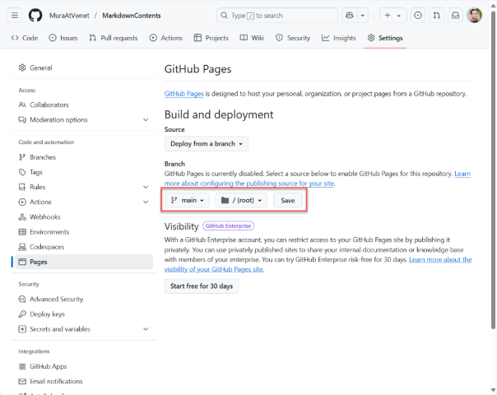Open the Copilot dropdown arrow
Screen dimensions: 497x395
[363, 15]
